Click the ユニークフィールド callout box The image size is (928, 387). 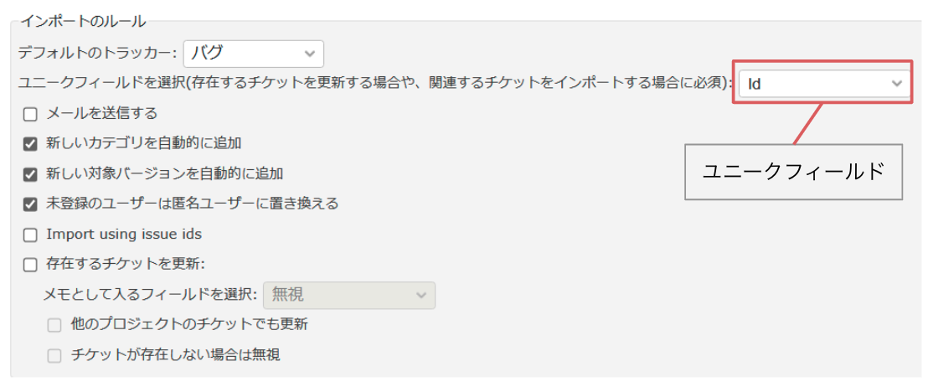(x=793, y=172)
